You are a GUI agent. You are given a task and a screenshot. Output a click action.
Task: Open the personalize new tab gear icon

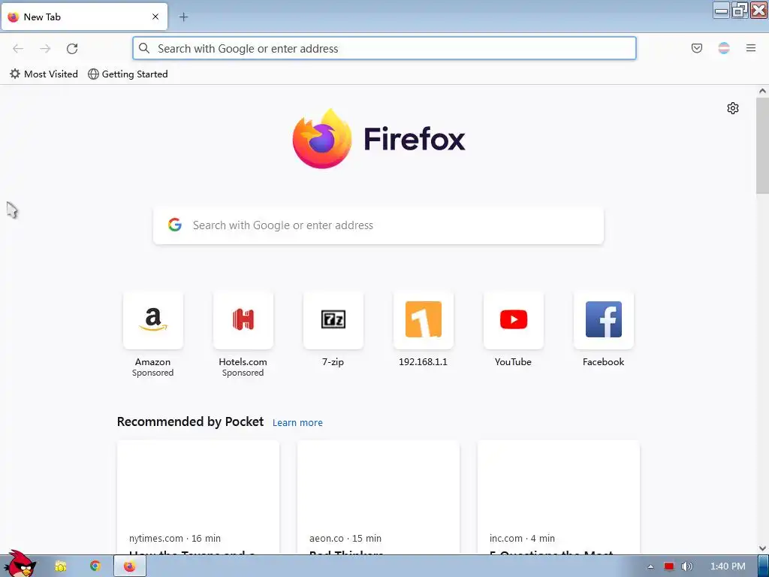[x=733, y=108]
